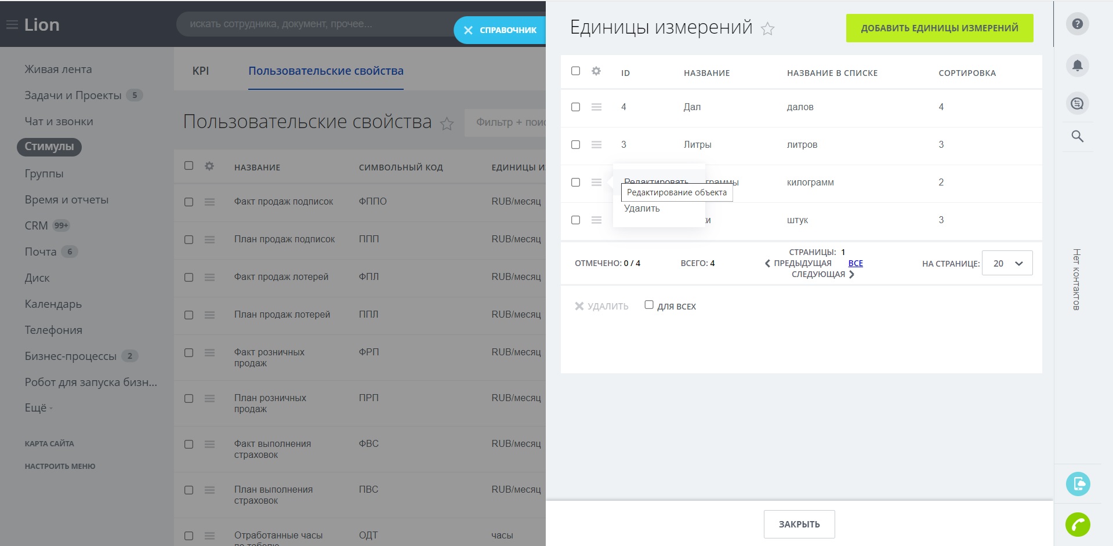Open row actions menu for Литры
Screen dimensions: 1113x546
596,145
